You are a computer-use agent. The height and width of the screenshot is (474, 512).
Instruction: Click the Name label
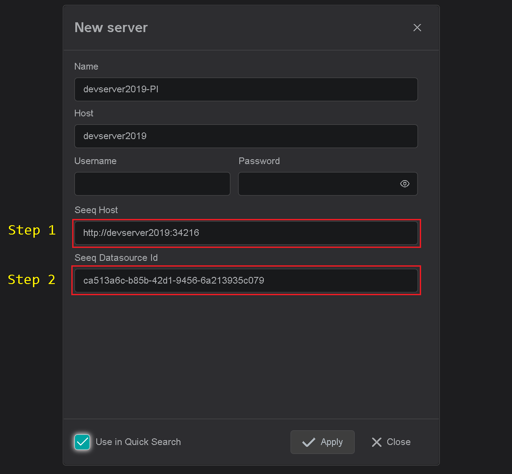(86, 66)
